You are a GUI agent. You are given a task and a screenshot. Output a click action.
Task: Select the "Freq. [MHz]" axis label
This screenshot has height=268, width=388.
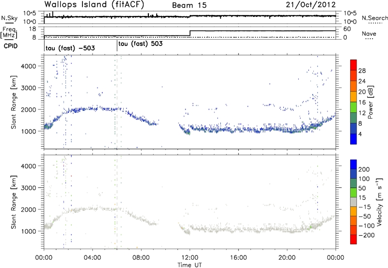(9, 33)
